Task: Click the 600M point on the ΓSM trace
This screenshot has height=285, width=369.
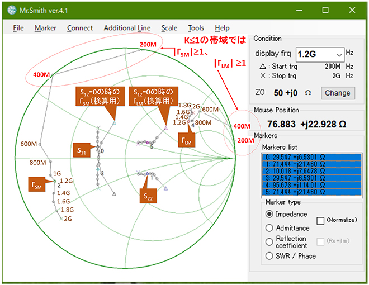Action: coord(40,144)
